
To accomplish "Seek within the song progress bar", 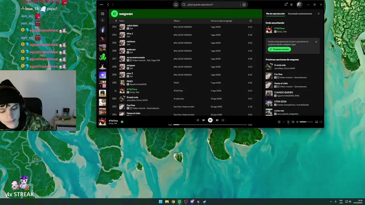I will (210, 125).
